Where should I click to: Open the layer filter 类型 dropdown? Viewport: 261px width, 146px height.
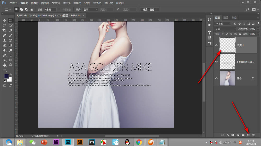click(x=223, y=24)
